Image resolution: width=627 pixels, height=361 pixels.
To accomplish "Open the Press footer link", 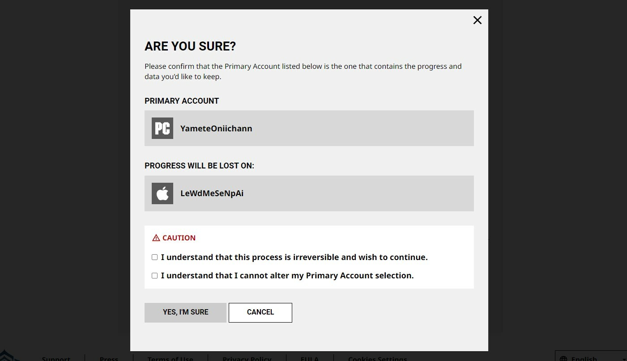I will [x=109, y=358].
